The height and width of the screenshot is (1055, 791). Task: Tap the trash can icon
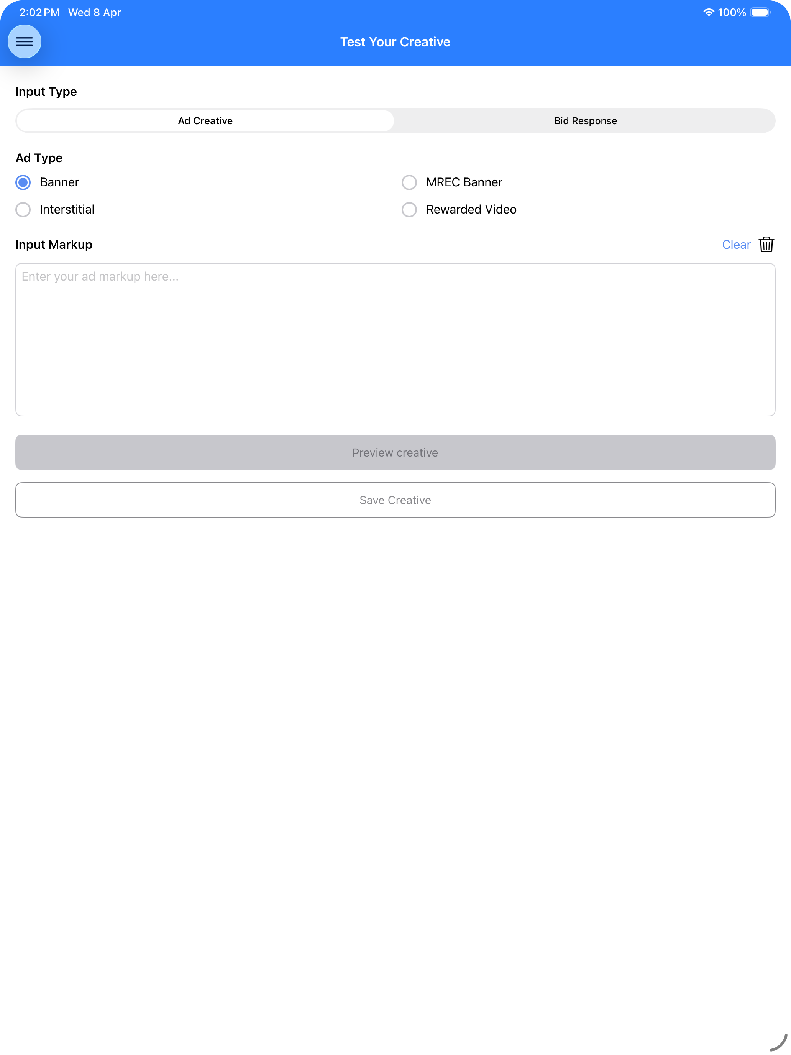[766, 244]
